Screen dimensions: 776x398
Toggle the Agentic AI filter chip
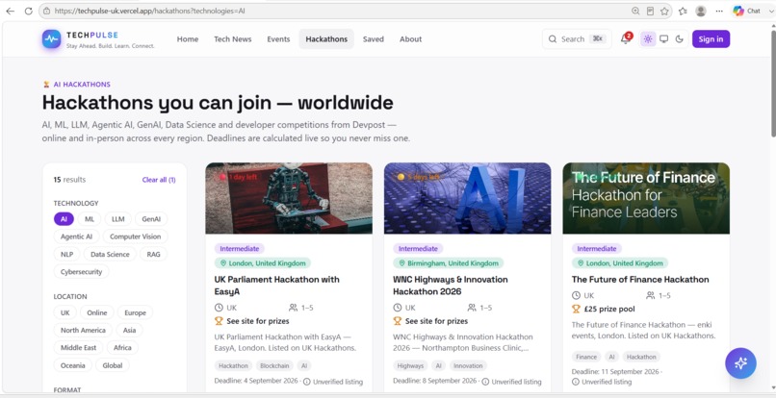coord(76,236)
